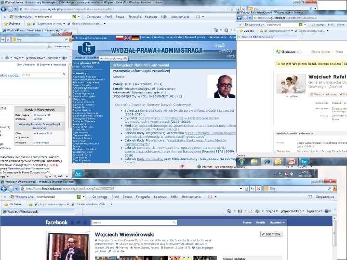This screenshot has height=260, width=347.
Task: Click Zarejestruj się in Facebook window toolbar
Action: 325,196
